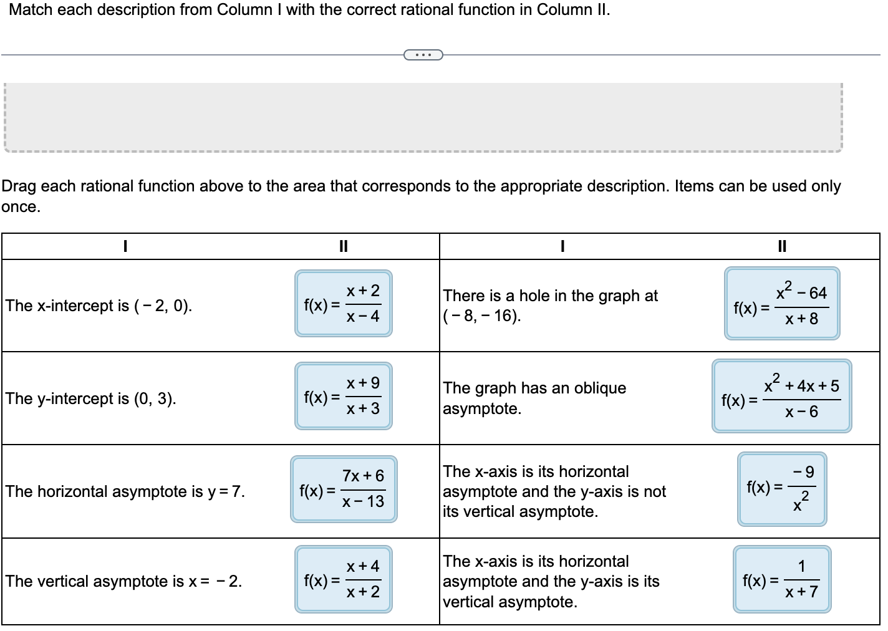This screenshot has width=888, height=631.
Task: Click the dashed drag-item holding area
Action: click(x=423, y=115)
